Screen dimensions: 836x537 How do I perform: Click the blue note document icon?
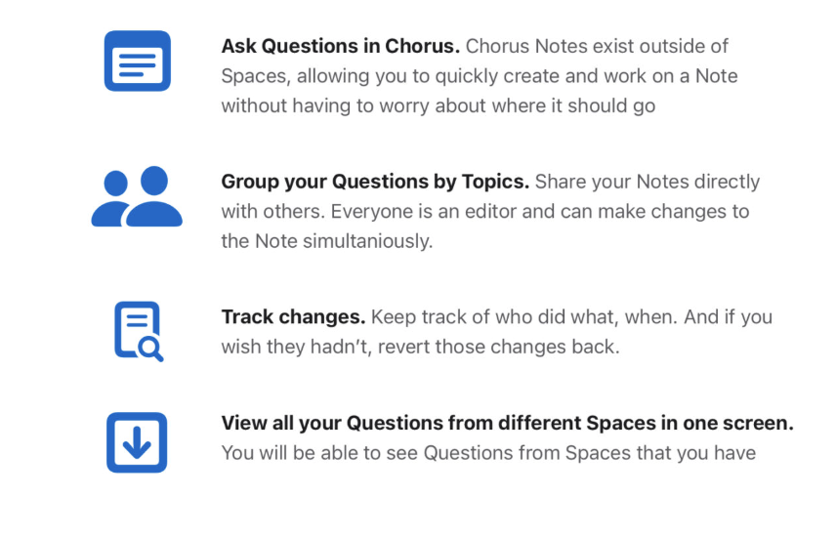pyautogui.click(x=137, y=61)
